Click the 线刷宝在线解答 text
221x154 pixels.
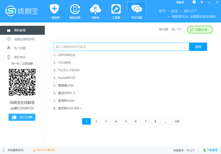tap(22, 103)
